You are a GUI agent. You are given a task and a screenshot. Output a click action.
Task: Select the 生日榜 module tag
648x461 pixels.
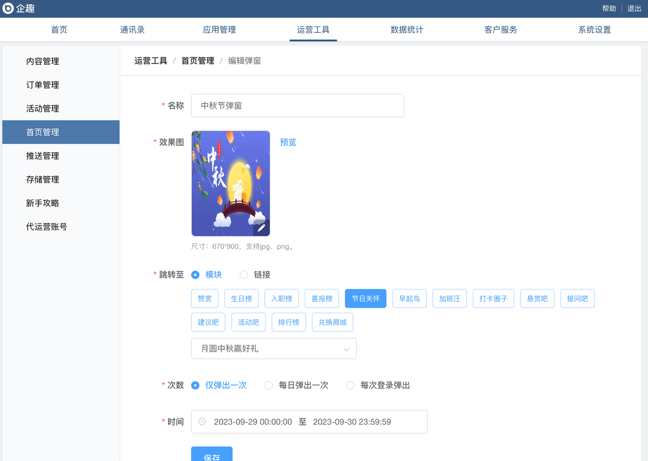(x=241, y=299)
